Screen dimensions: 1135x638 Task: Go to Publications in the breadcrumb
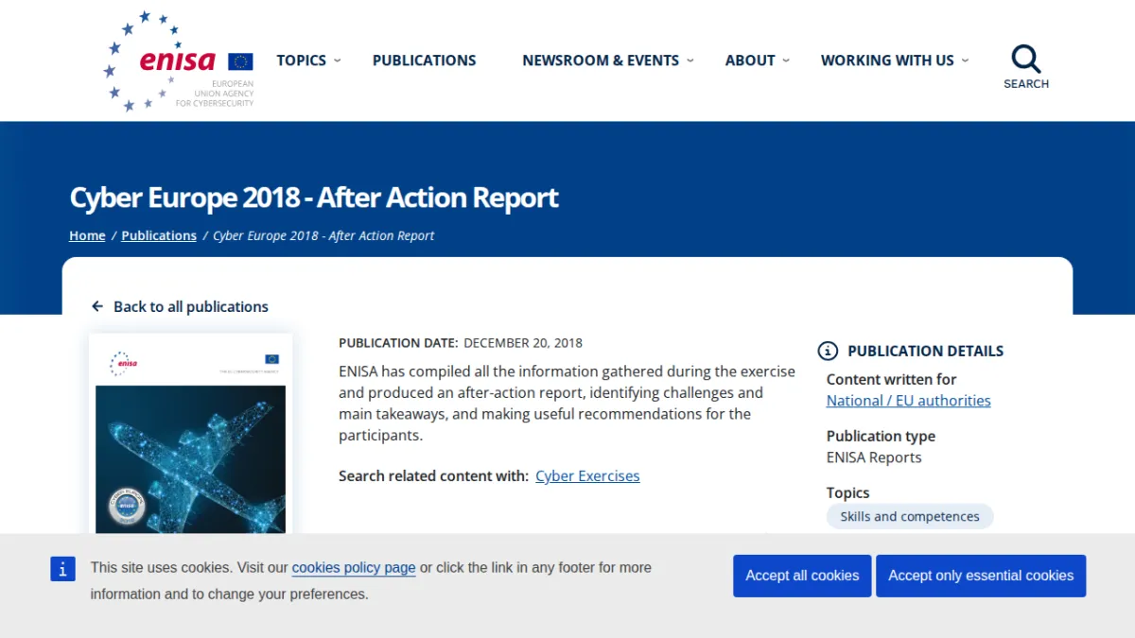pyautogui.click(x=159, y=235)
